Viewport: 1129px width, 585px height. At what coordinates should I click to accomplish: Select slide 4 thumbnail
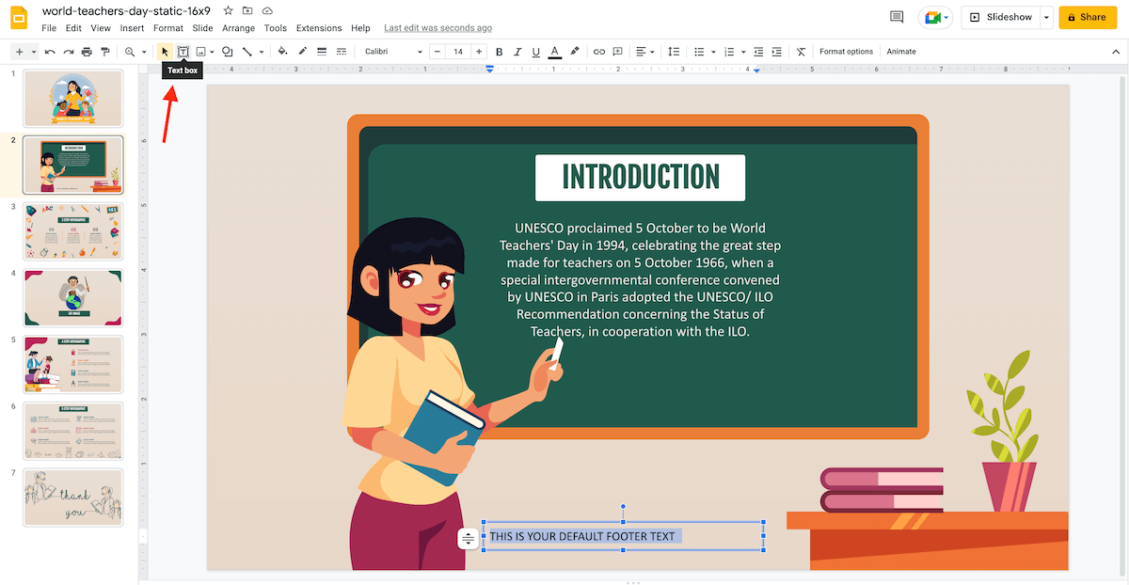[x=73, y=297]
